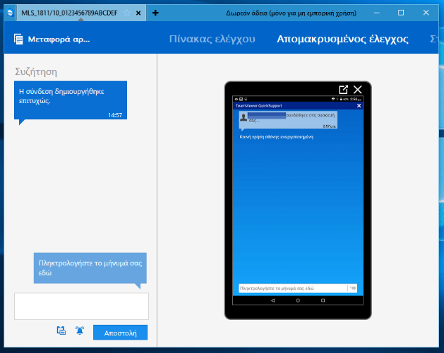Click remote device message input field
The width and height of the screenshot is (444, 353).
point(293,289)
